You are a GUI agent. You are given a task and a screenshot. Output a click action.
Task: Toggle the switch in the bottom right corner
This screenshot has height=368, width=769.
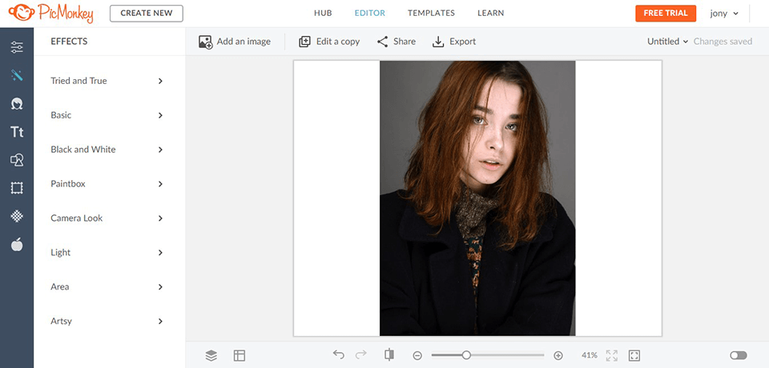point(738,355)
